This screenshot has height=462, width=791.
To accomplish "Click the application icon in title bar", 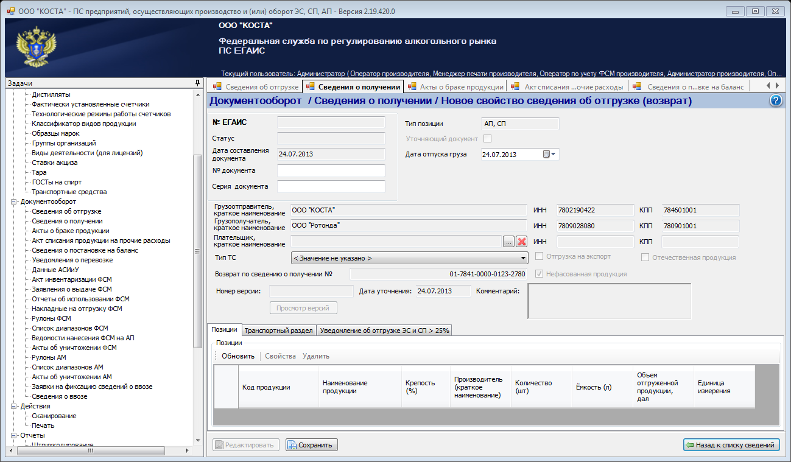I will click(10, 11).
